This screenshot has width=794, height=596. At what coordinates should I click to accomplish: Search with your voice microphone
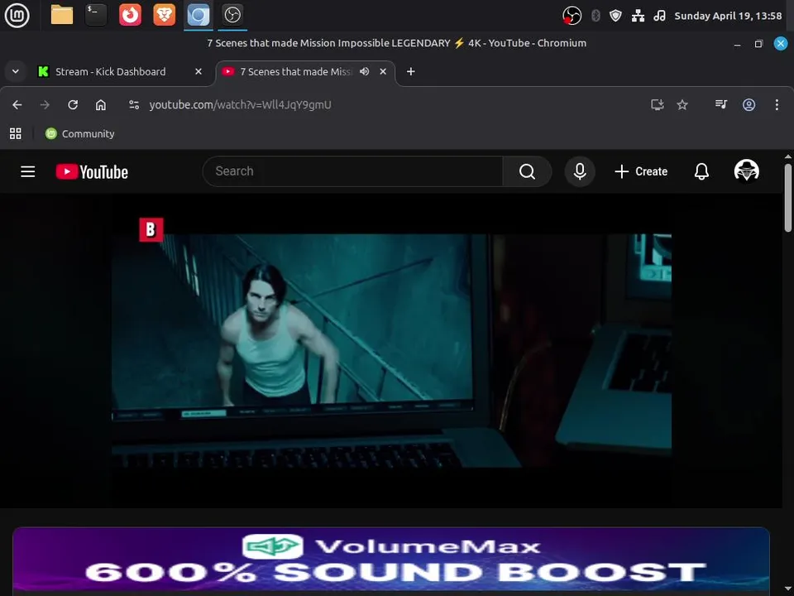[579, 171]
